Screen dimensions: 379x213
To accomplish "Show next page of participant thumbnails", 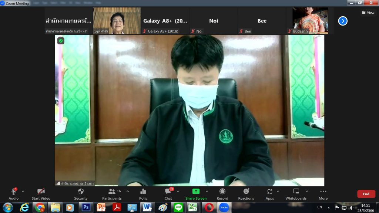I will pos(343,21).
